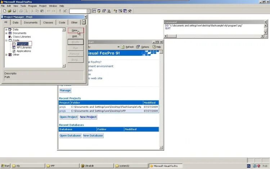
Task: Switch to the Data tab in Project Manager
Action: 15,23
